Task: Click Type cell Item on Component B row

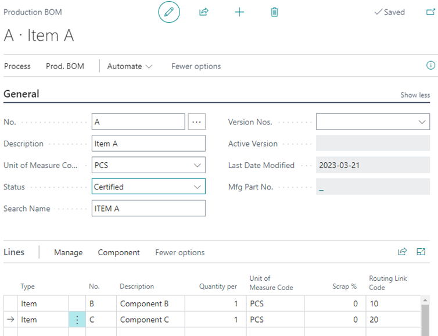Action: pyautogui.click(x=43, y=303)
